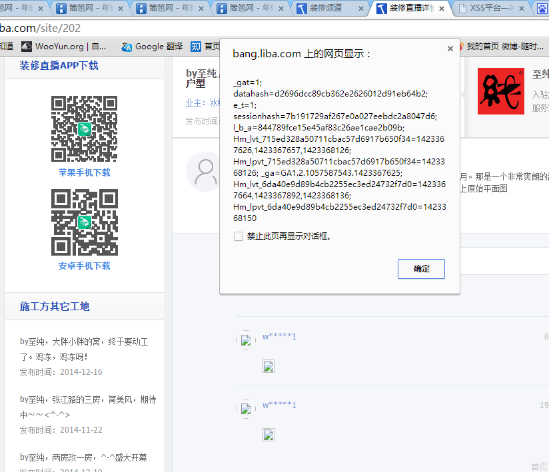Image resolution: width=549 pixels, height=472 pixels.
Task: Click the broken image under first comment
Action: (x=269, y=366)
